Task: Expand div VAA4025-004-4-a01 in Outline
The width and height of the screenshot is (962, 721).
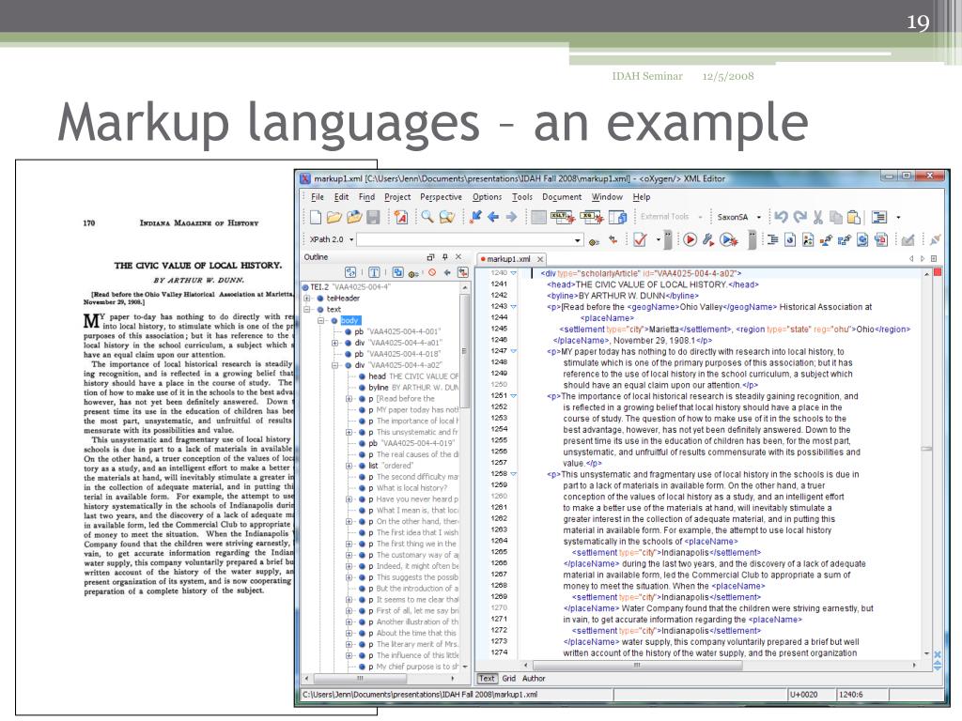Action: coord(335,344)
